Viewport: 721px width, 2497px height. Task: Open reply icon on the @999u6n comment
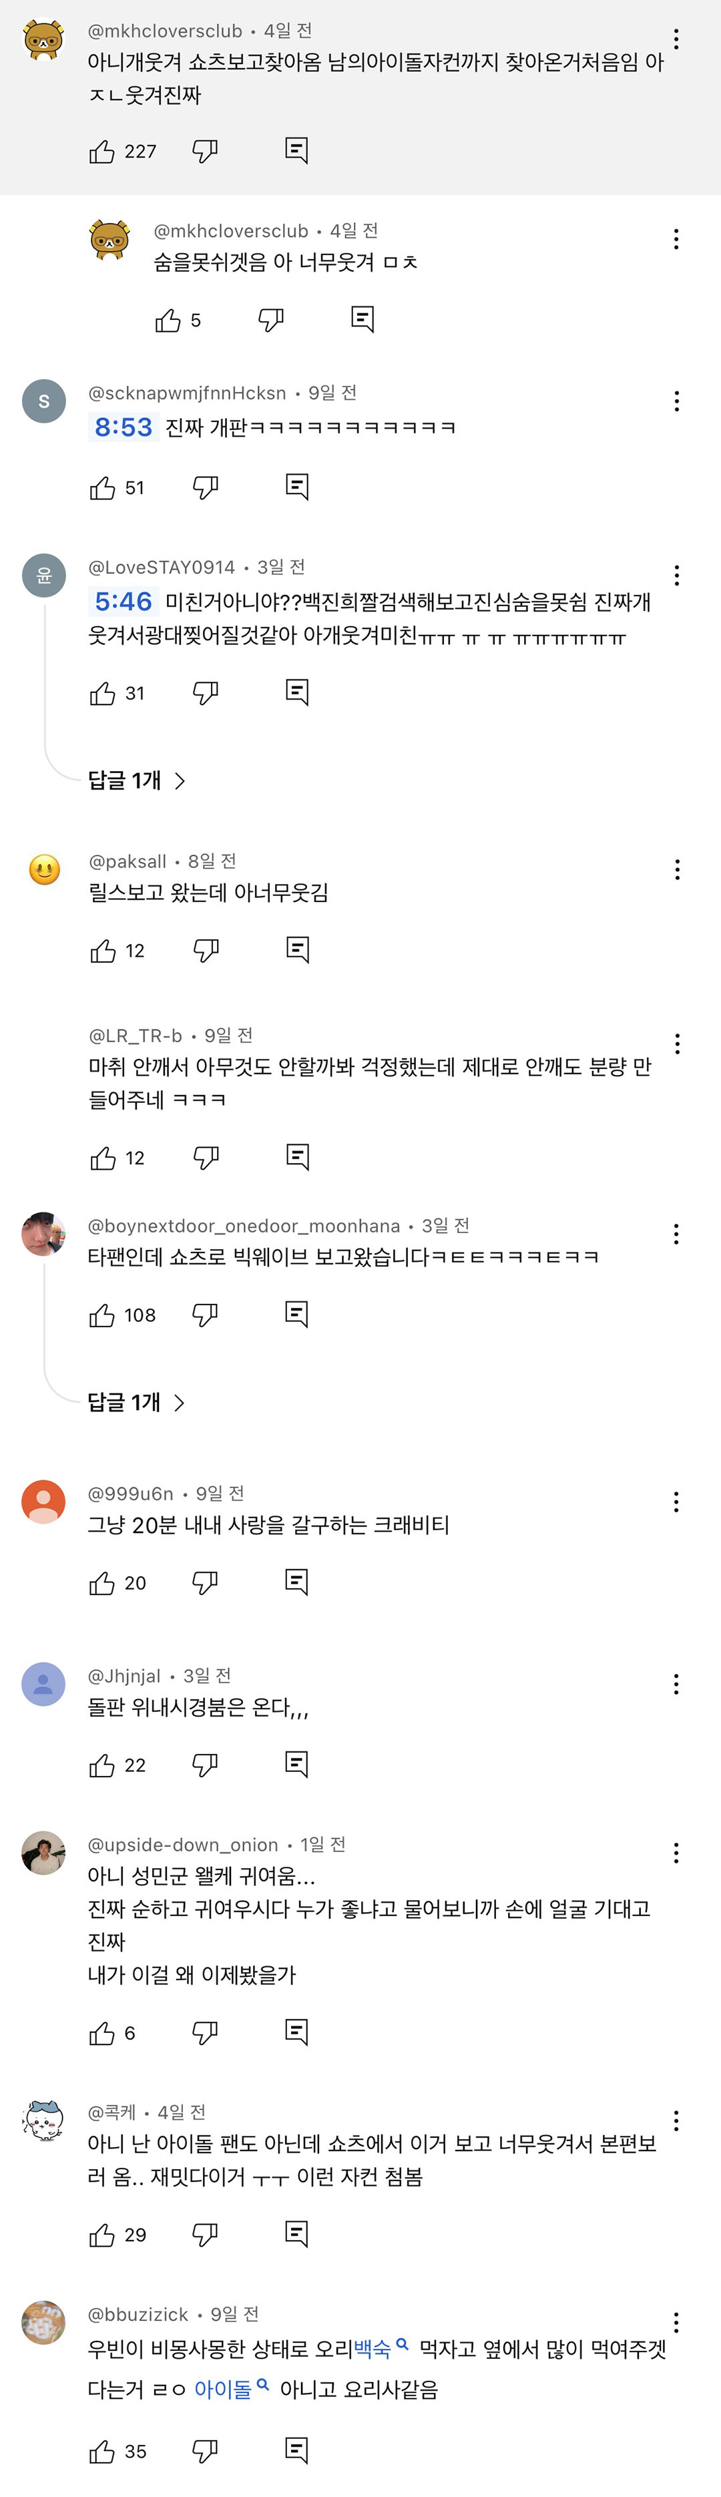pyautogui.click(x=296, y=1583)
